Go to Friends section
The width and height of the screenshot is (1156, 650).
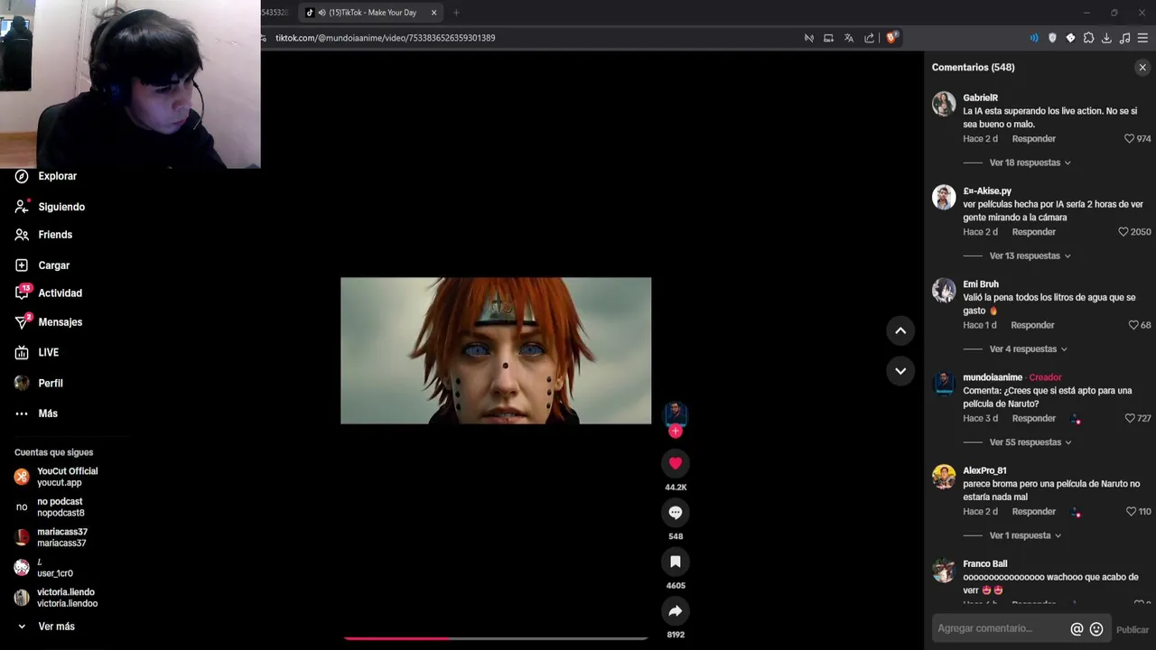click(55, 235)
